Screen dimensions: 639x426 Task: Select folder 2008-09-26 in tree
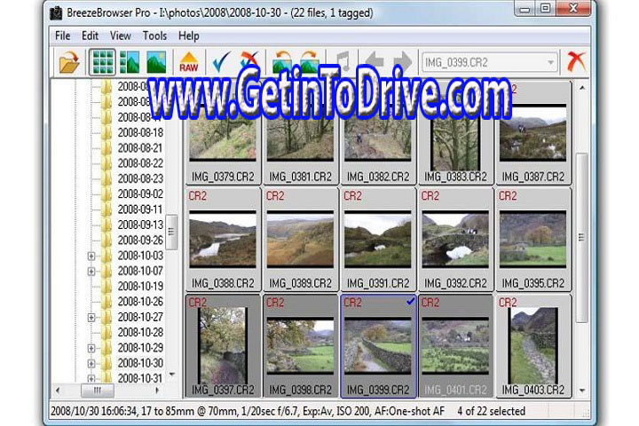click(x=140, y=241)
